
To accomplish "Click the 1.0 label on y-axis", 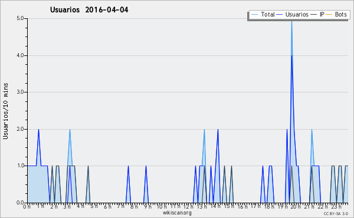I will coord(20,166).
